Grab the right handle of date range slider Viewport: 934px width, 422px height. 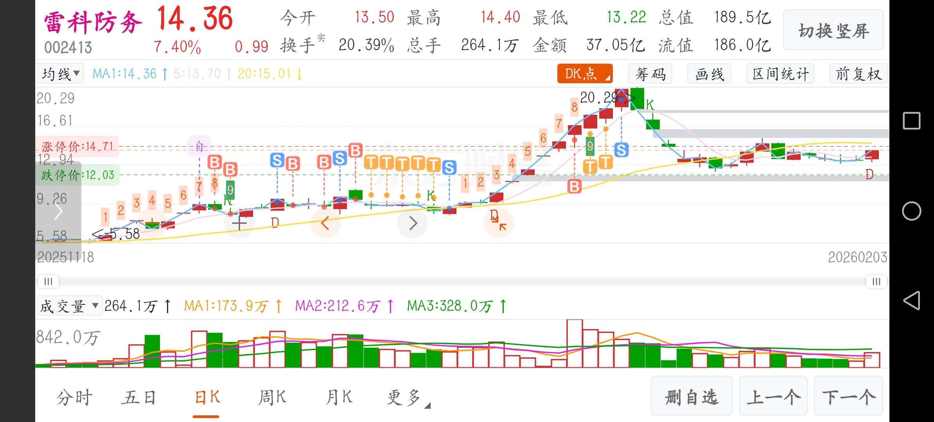pos(876,282)
